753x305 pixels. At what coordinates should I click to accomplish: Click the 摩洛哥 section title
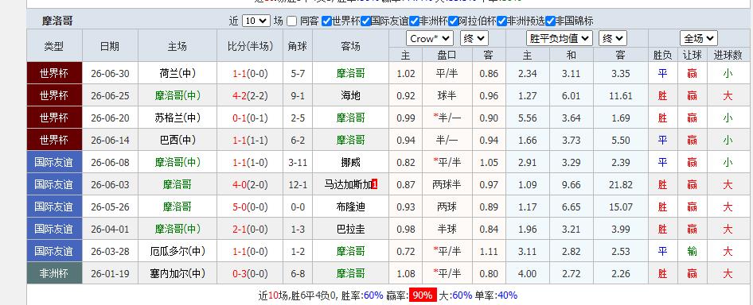[57, 21]
